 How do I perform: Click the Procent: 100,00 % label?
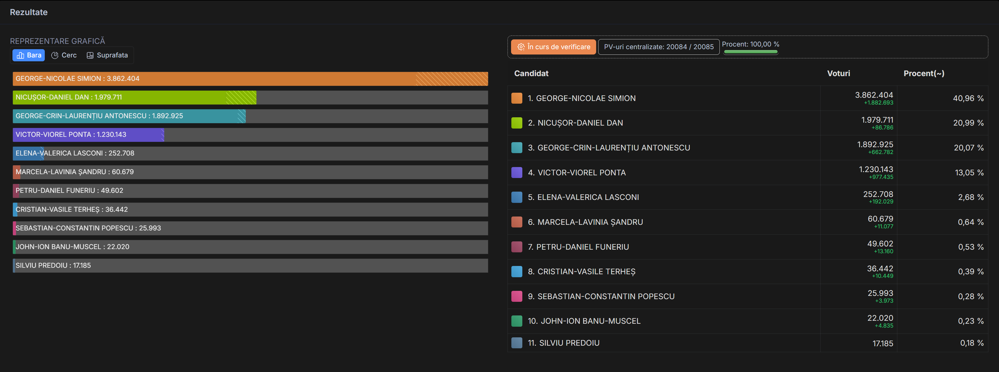[750, 44]
